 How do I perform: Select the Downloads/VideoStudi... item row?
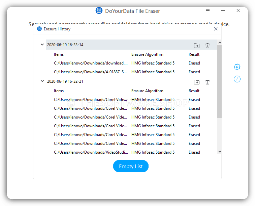click(x=127, y=152)
